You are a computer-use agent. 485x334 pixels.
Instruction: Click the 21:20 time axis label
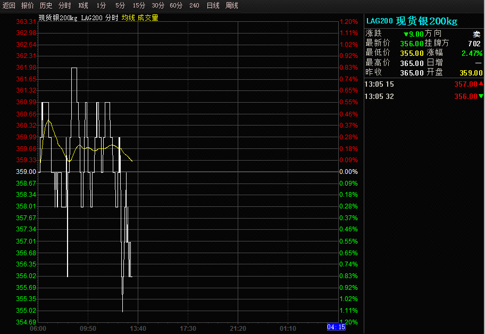pos(238,329)
